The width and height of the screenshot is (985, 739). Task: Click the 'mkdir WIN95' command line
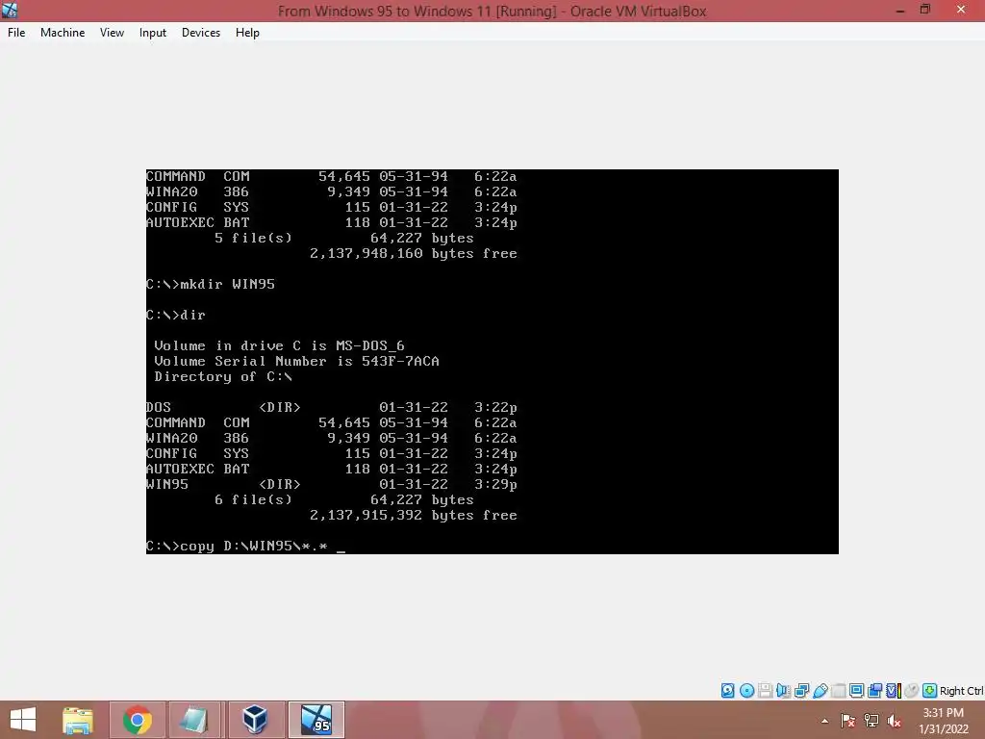(x=211, y=284)
